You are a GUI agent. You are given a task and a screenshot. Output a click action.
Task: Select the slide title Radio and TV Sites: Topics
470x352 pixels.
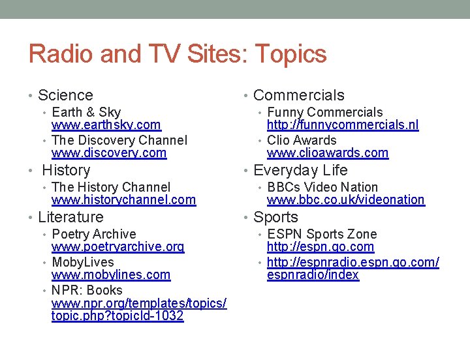click(x=178, y=54)
